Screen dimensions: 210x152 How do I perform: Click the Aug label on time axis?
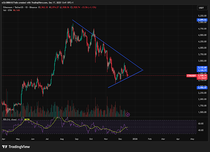(x=62, y=139)
